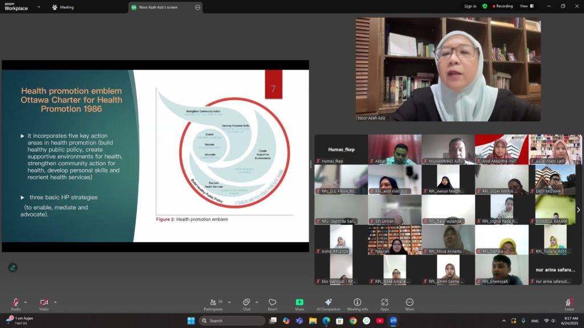The image size is (584, 328).
Task: Open the More options menu
Action: 409,302
